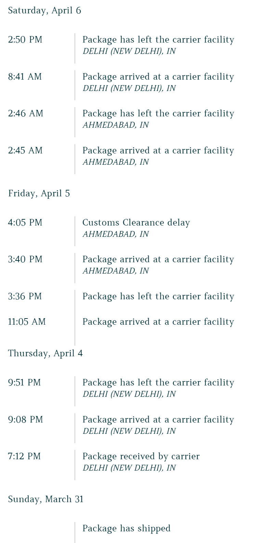
Task: Click the Package has shipped status
Action: pos(126,528)
